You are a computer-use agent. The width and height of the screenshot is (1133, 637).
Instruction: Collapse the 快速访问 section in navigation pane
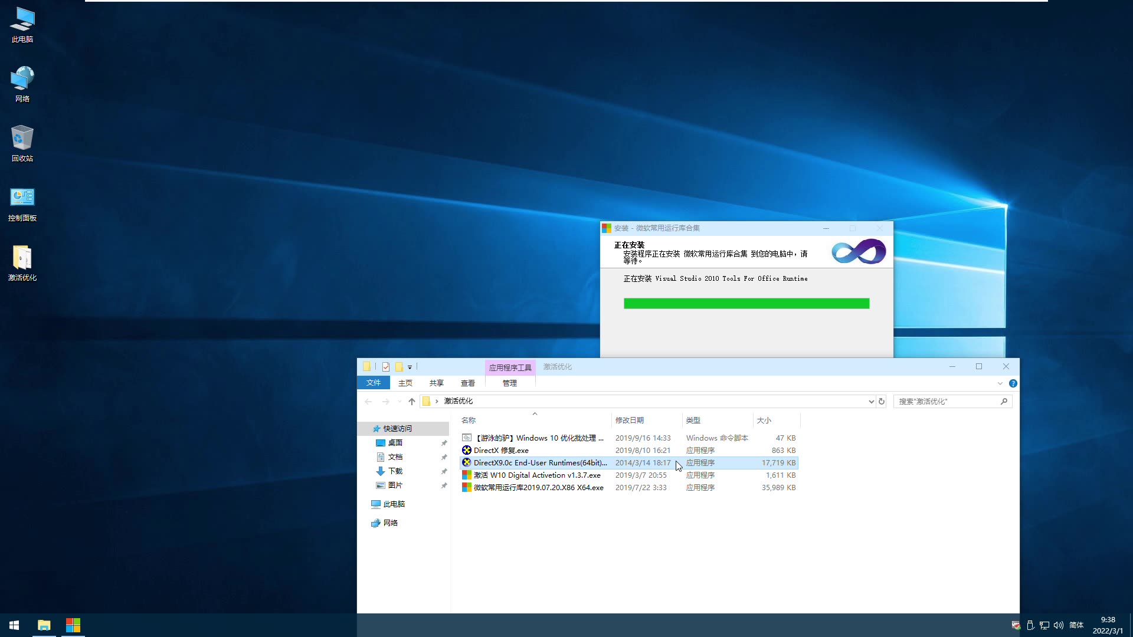[368, 428]
